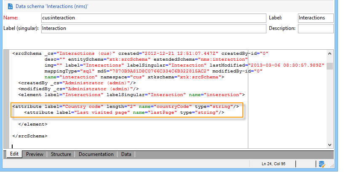Screen dimensions: 351x185
Task: Click the editor scroll up arrow
Action: click(x=330, y=54)
